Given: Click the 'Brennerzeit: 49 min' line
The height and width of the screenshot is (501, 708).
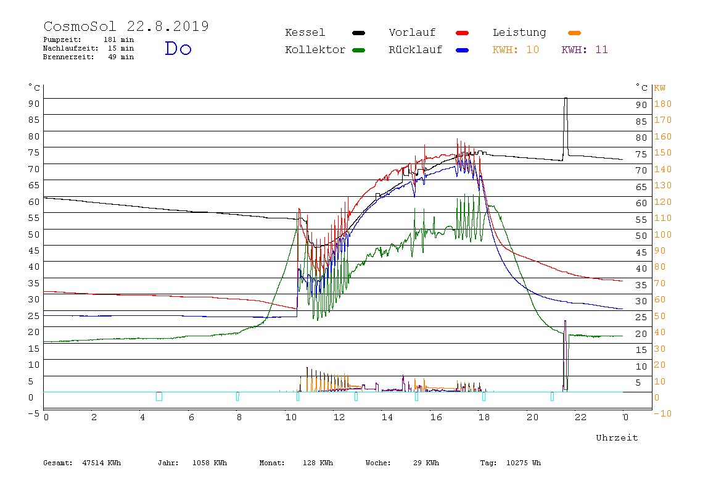Looking at the screenshot, I should 89,57.
